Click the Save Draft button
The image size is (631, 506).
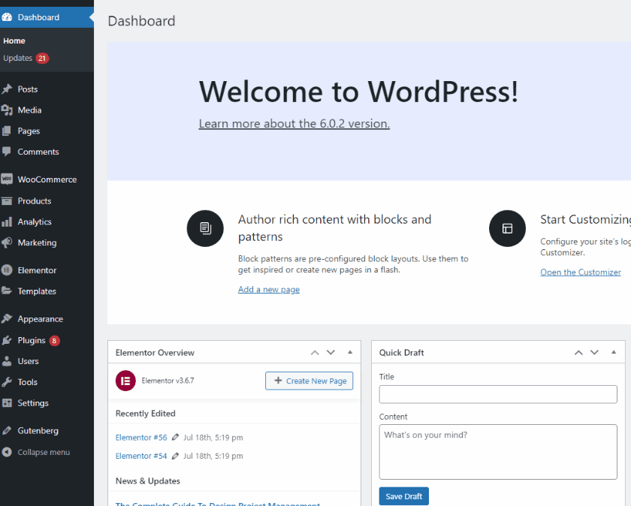[403, 496]
